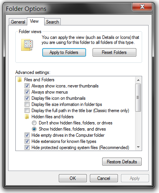159x193 pixels.
Task: Select Don't show hidden files radio button
Action: 34,123
